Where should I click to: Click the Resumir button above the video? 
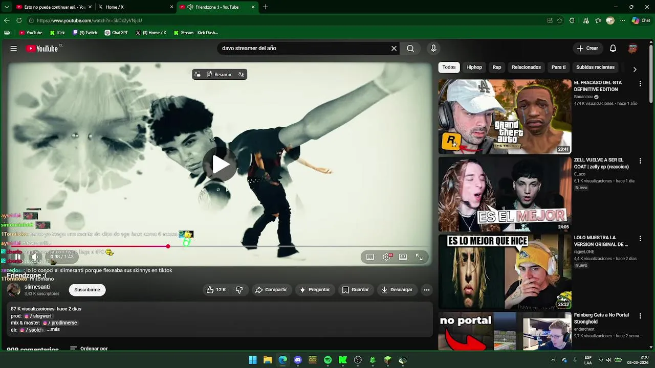[219, 75]
